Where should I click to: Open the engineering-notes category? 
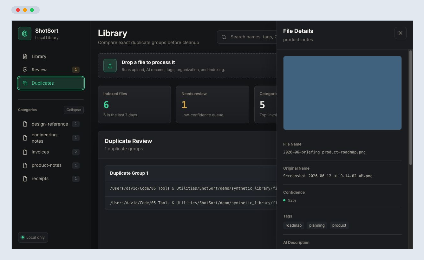pos(51,138)
